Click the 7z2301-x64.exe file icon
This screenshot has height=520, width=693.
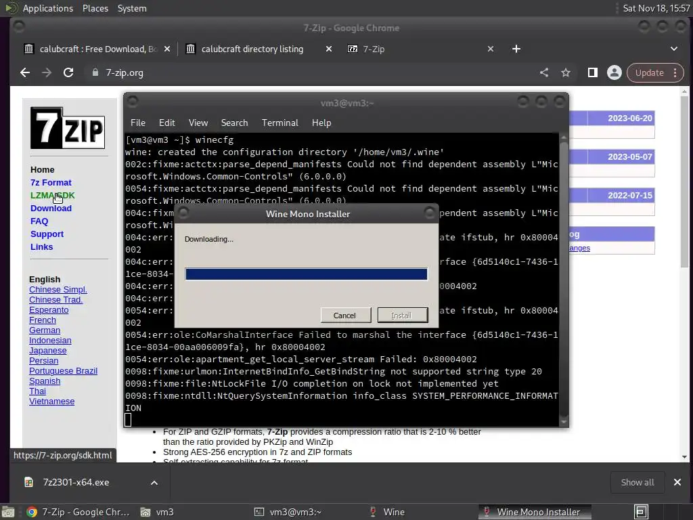tap(28, 482)
